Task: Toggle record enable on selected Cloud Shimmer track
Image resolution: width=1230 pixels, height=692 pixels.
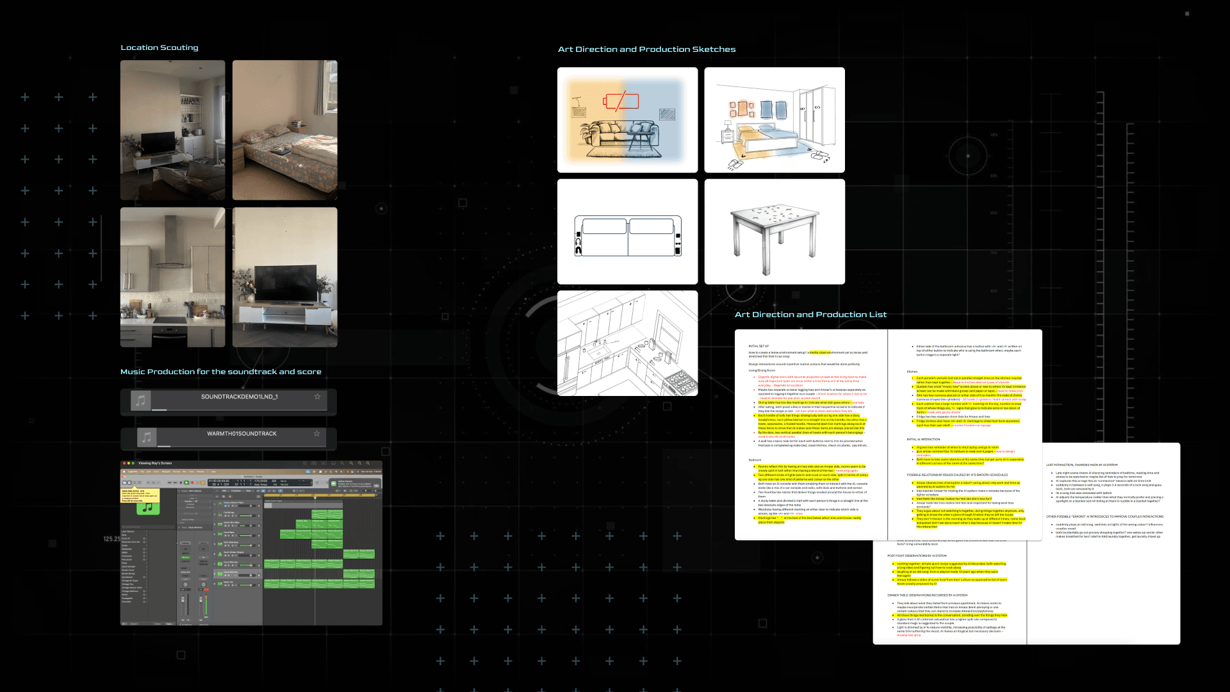Action: (x=233, y=575)
